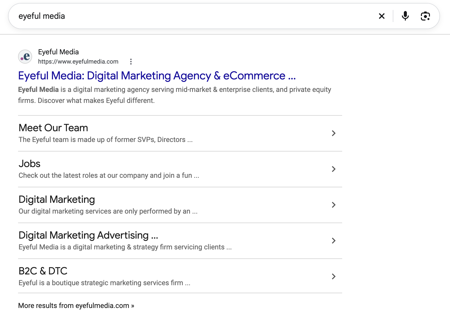Viewport: 450px width, 320px height.
Task: Expand the chevron on Digital Marketing Advertising row
Action: click(x=334, y=241)
